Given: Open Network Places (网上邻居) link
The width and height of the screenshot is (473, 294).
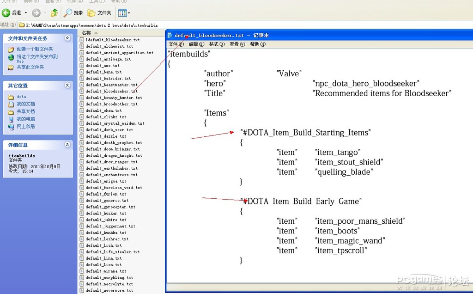Looking at the screenshot, I should [x=25, y=126].
